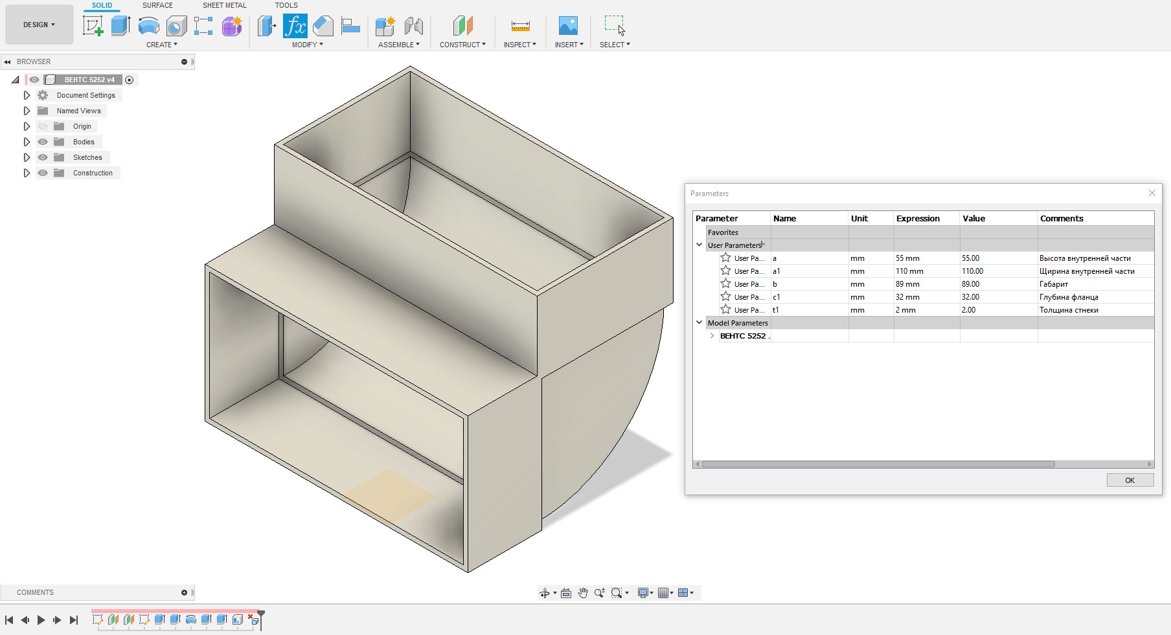Viewport: 1171px width, 635px height.
Task: Open the MODIFY menu
Action: [307, 45]
